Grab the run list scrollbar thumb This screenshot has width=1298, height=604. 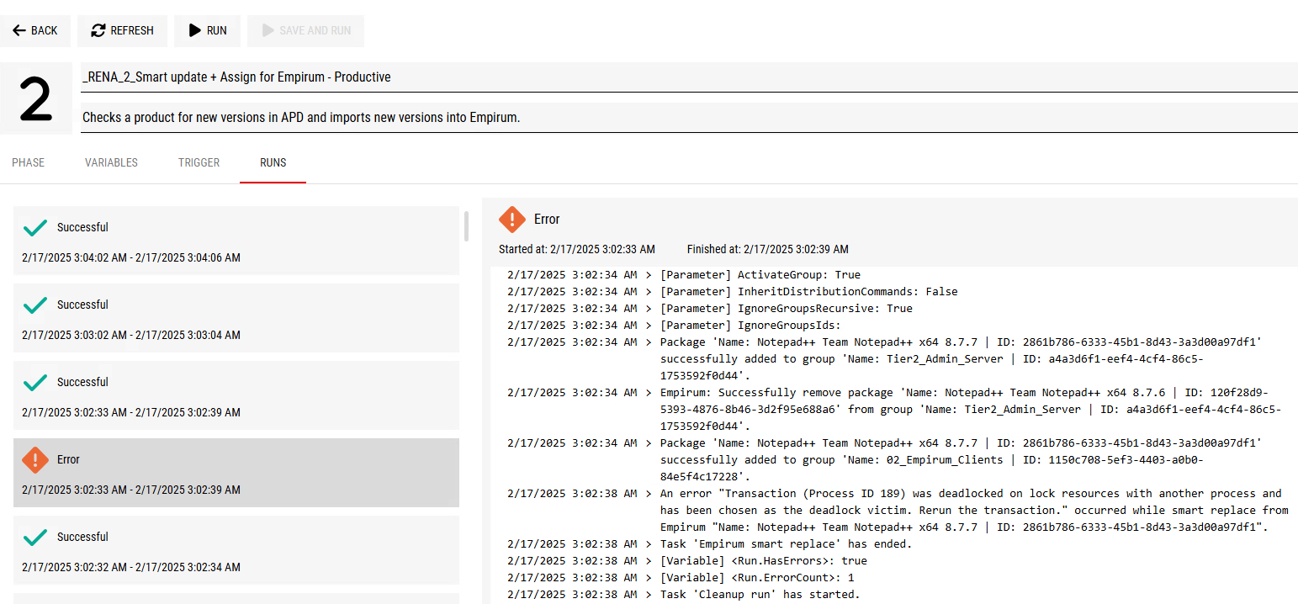(467, 226)
